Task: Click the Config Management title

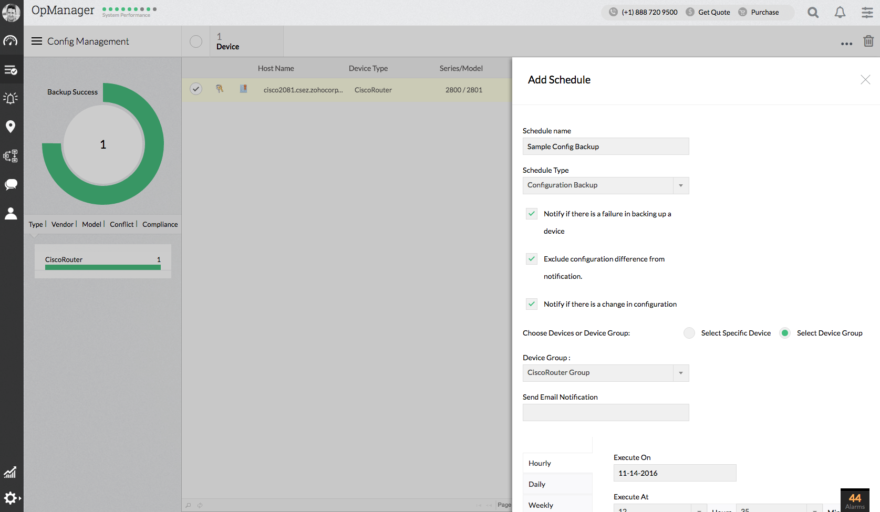Action: [88, 41]
